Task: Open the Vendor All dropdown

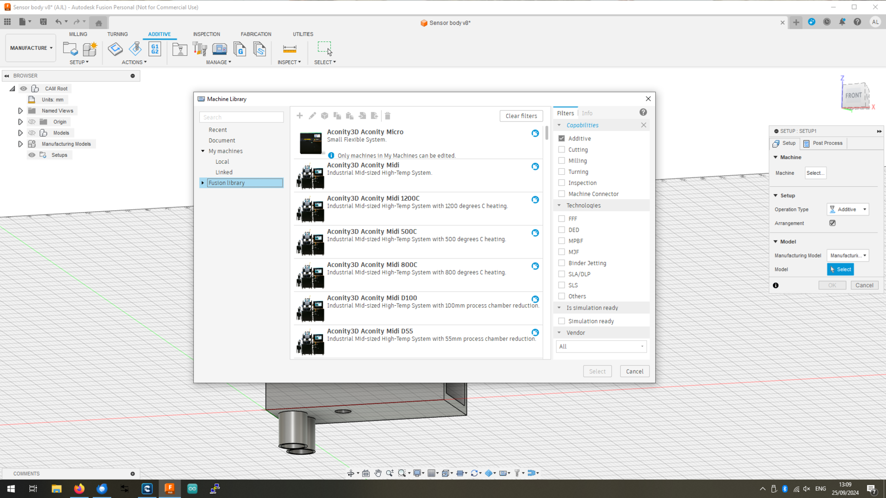Action: [601, 346]
